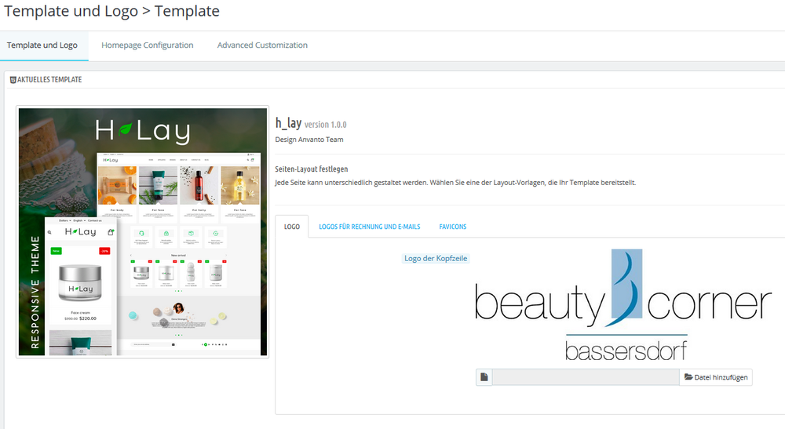Open the Advanced Customization tab
Viewport: 785px width, 429px height.
pos(262,45)
